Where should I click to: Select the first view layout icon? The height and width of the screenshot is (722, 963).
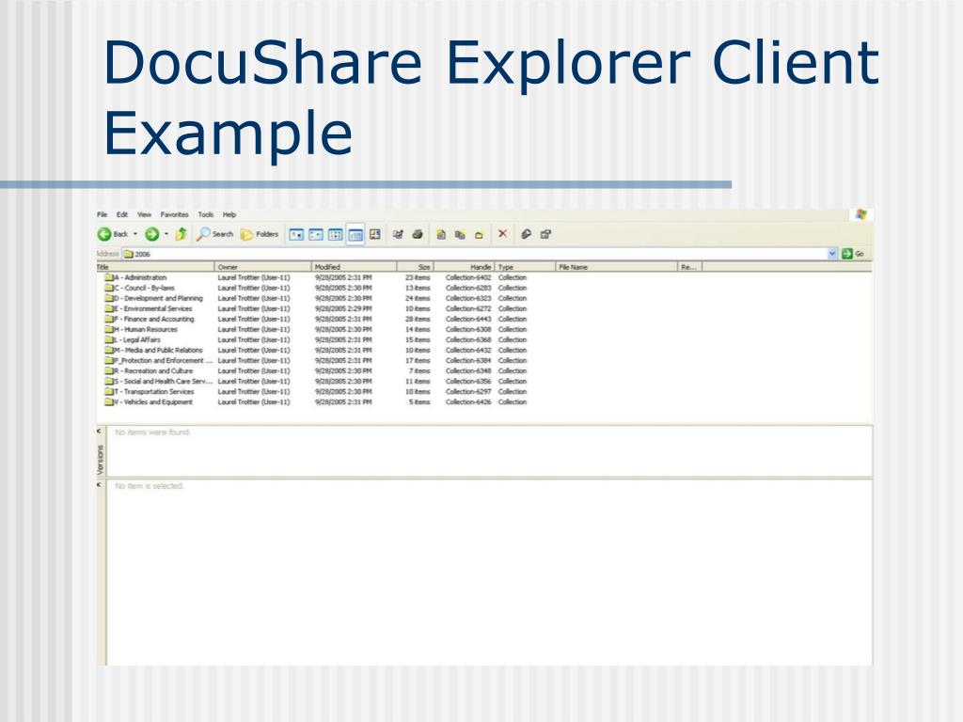(296, 234)
